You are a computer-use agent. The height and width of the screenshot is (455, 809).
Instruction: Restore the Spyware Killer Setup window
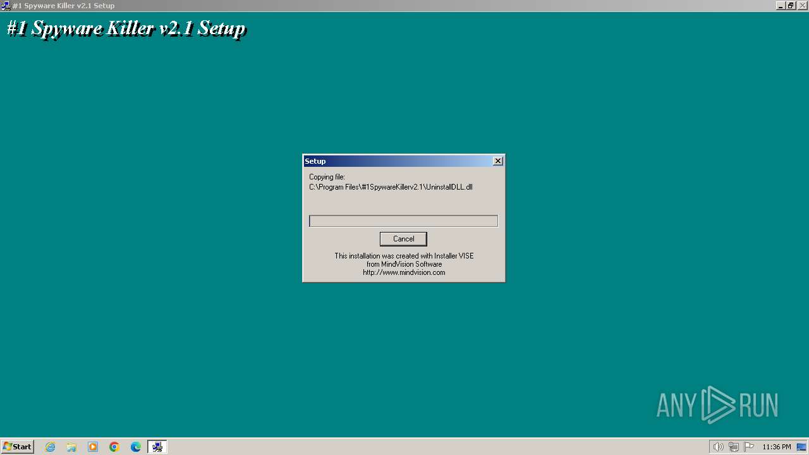[790, 6]
